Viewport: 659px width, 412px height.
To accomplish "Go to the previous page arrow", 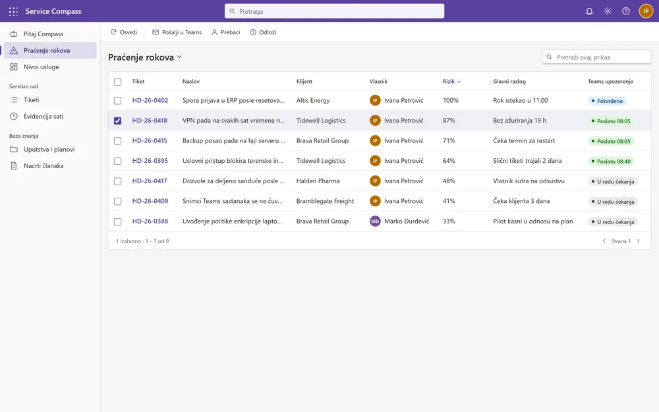I will 604,241.
